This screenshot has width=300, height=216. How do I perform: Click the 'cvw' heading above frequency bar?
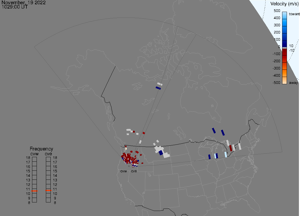pyautogui.click(x=34, y=154)
